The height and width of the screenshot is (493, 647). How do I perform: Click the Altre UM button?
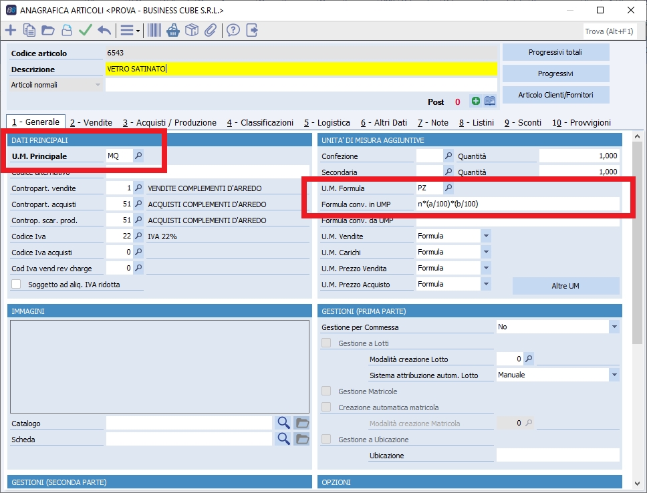[x=565, y=286]
